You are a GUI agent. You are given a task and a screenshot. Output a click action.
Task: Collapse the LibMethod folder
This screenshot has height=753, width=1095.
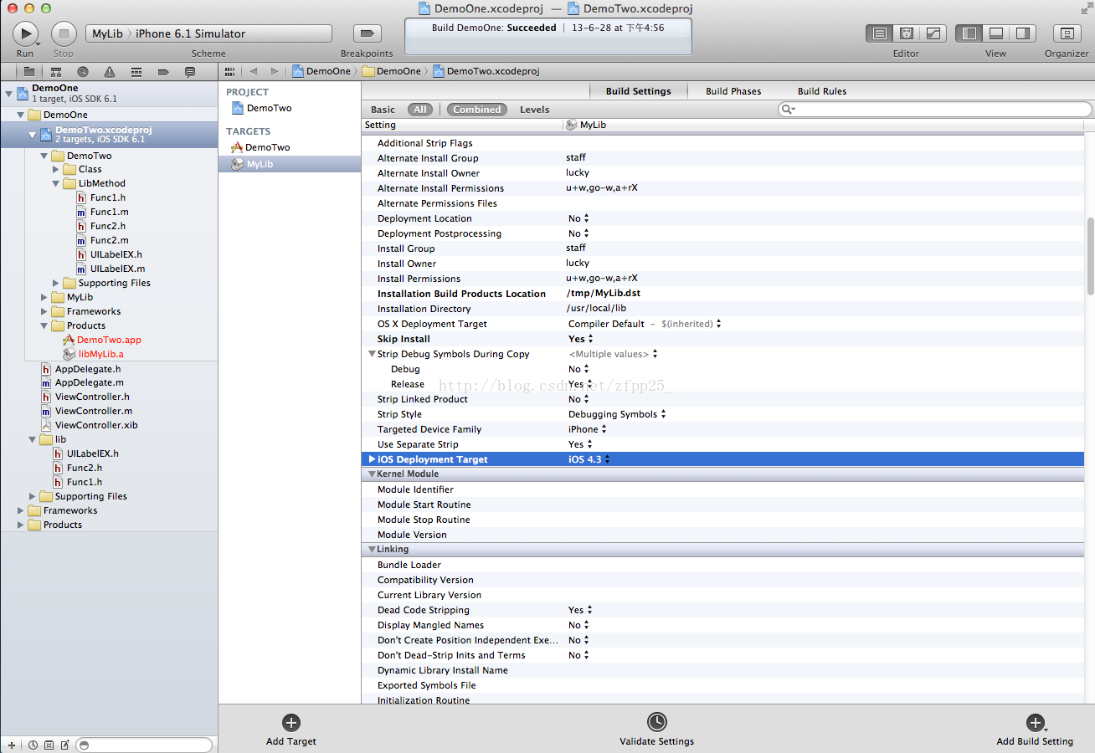[x=56, y=183]
